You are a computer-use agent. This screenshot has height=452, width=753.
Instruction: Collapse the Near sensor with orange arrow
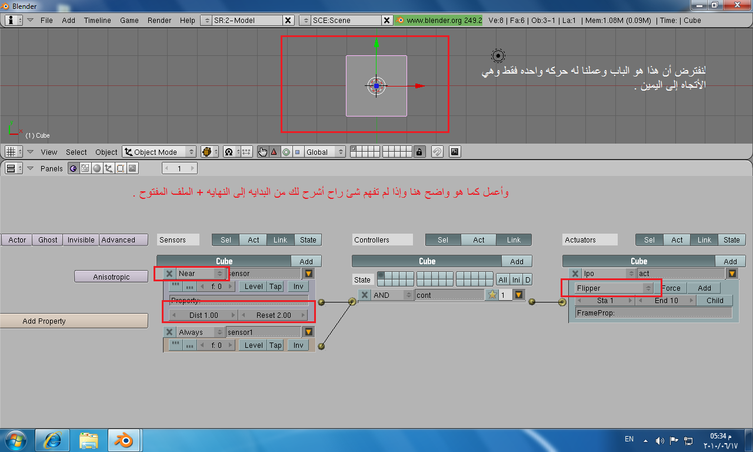(x=309, y=274)
